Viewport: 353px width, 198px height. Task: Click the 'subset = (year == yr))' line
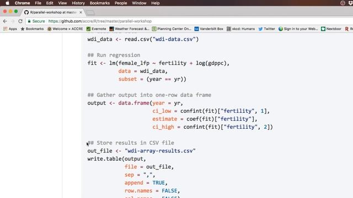[x=152, y=79]
